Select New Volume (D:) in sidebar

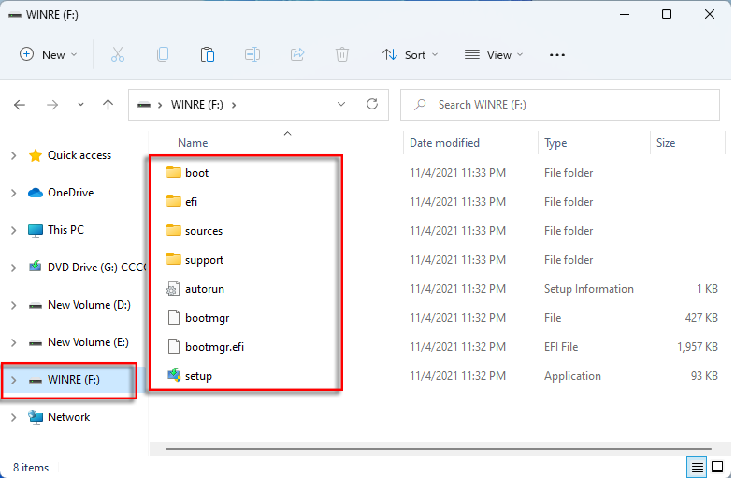click(88, 305)
